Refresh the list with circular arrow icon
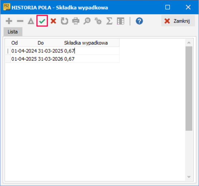Image resolution: width=199 pixels, height=186 pixels. [x=65, y=21]
